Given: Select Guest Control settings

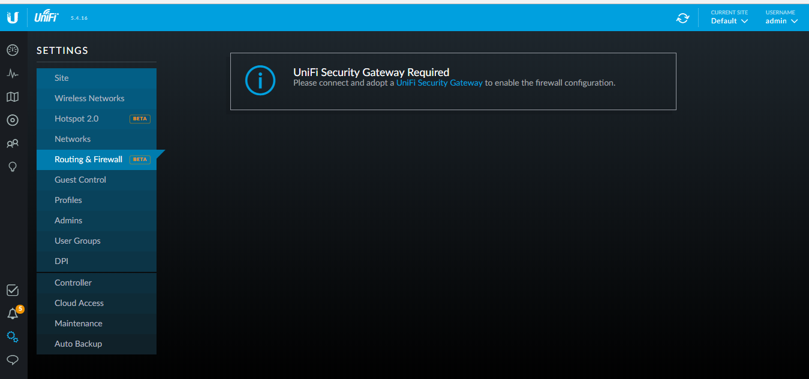Looking at the screenshot, I should click(x=97, y=180).
